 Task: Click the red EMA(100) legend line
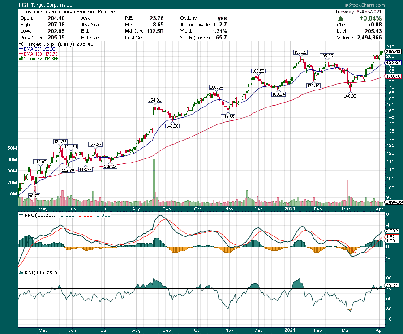coord(21,54)
